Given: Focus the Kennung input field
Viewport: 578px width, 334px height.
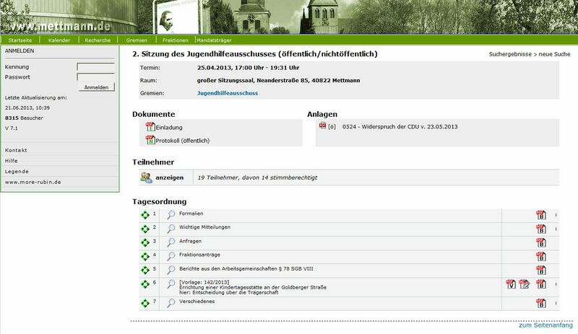Looking at the screenshot, I should click(95, 66).
